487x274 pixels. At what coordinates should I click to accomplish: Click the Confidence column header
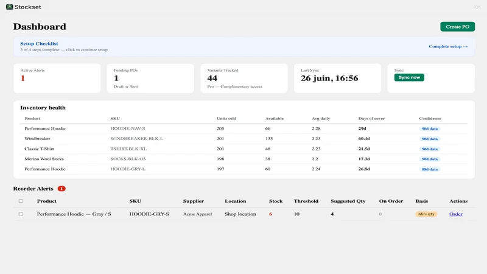coord(430,118)
